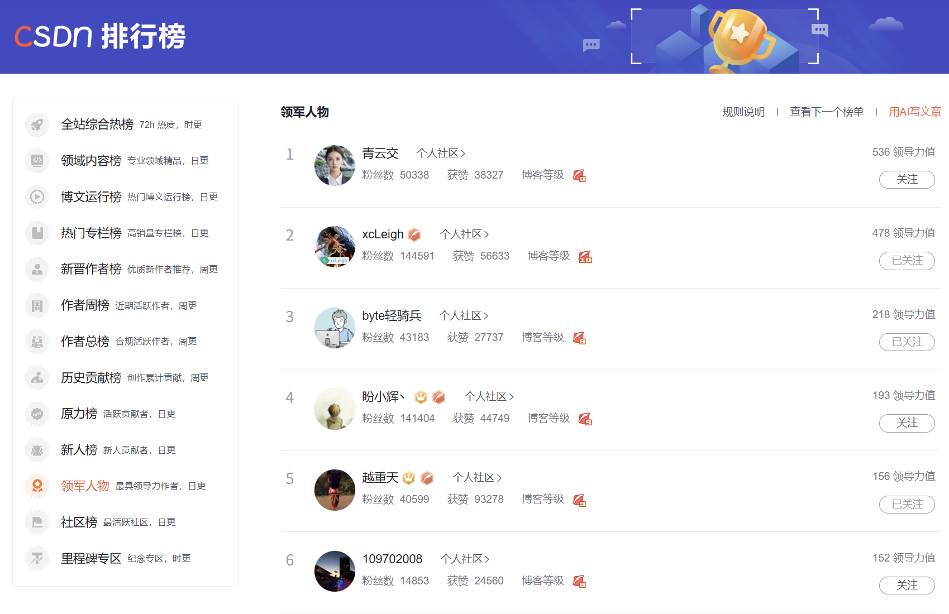The width and height of the screenshot is (949, 614).
Task: Select the 社区榜 ranking
Action: pyautogui.click(x=79, y=522)
